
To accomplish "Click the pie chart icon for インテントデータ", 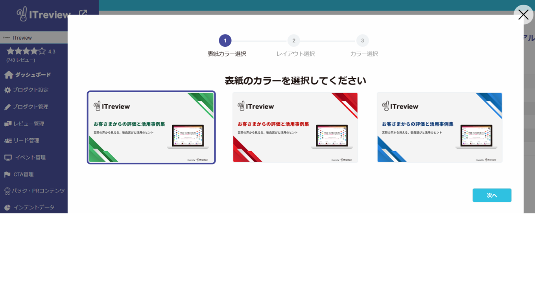I will click(x=7, y=207).
